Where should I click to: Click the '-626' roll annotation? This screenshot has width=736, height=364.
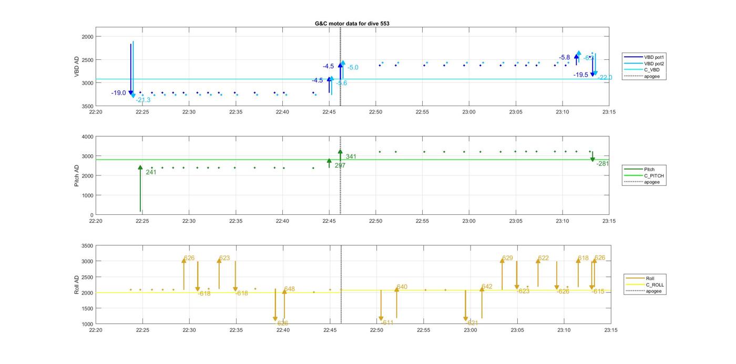563,292
